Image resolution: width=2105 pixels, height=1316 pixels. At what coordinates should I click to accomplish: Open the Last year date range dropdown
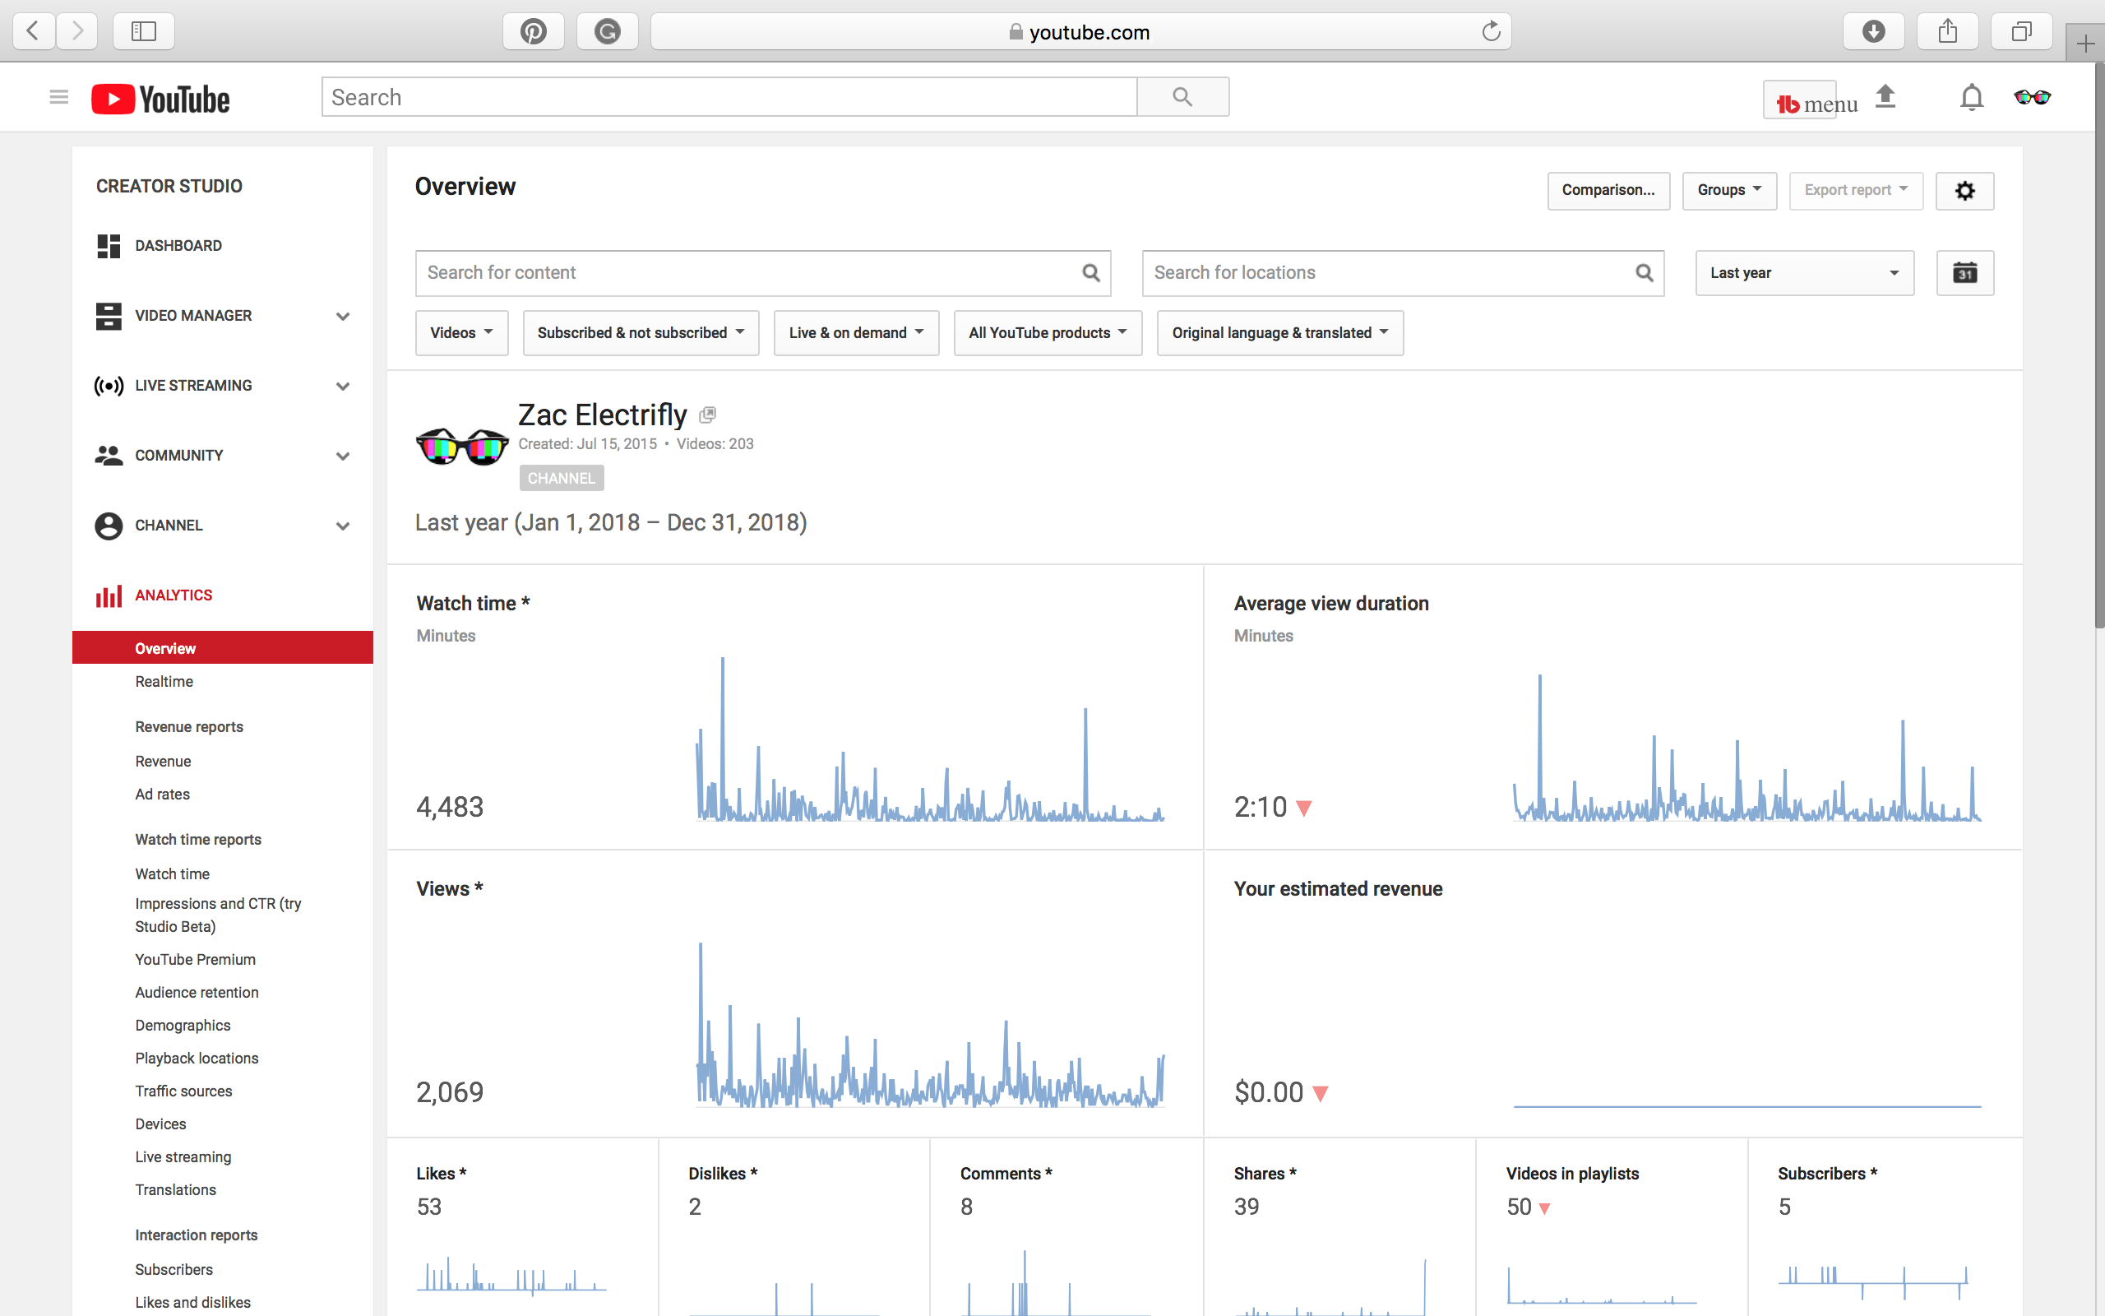(1804, 273)
